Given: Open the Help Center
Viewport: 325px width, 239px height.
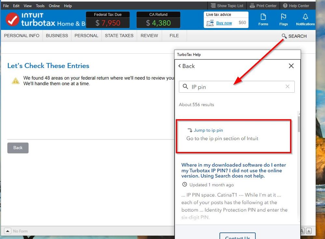Looking at the screenshot, I should tap(296, 6).
